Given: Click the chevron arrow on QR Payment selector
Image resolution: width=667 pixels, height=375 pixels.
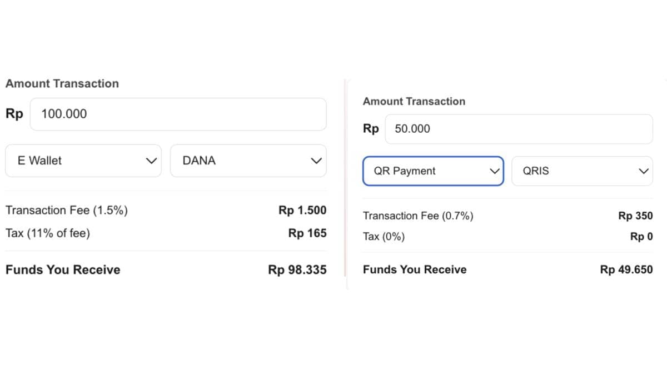Looking at the screenshot, I should (494, 171).
